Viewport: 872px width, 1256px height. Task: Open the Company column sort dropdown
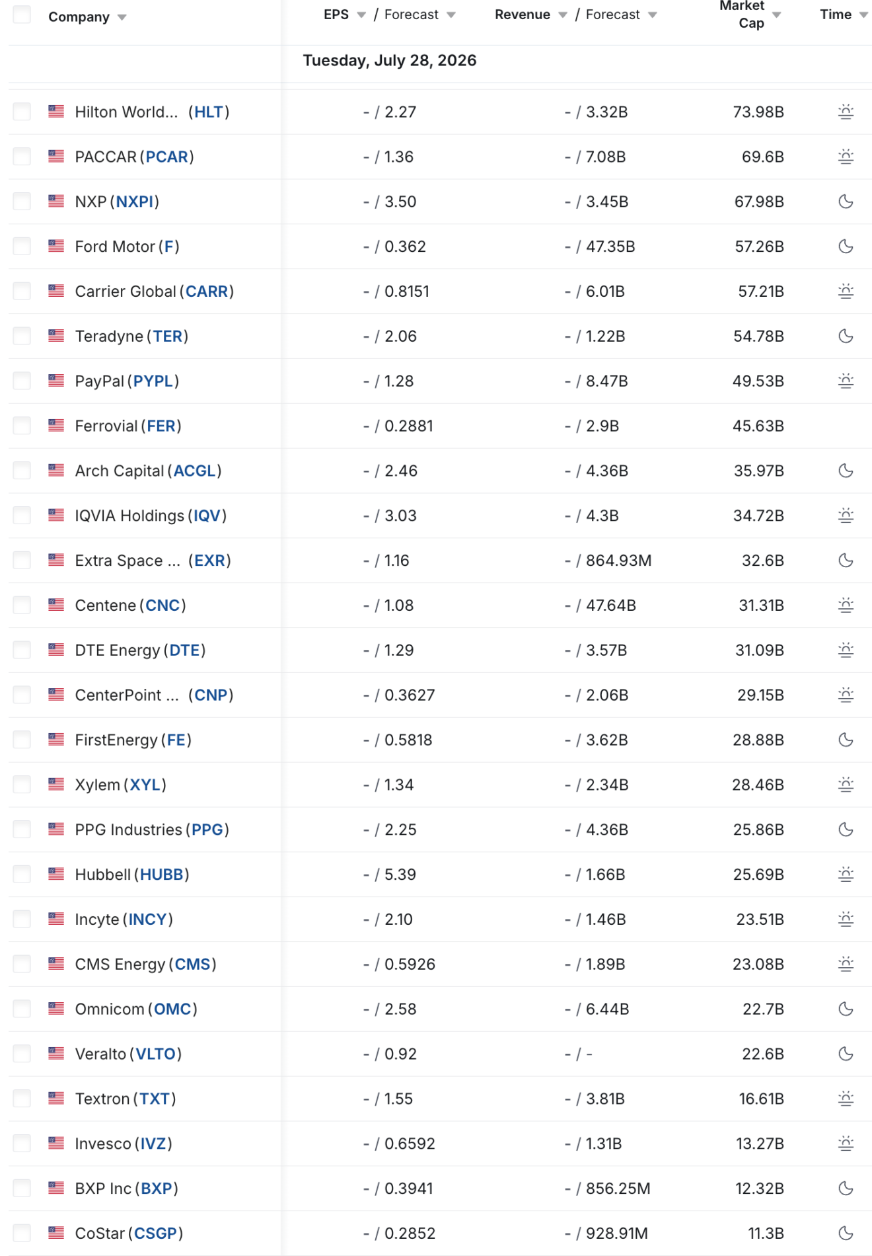click(122, 18)
